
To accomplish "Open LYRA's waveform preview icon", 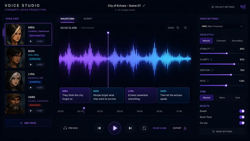I will (40, 88).
